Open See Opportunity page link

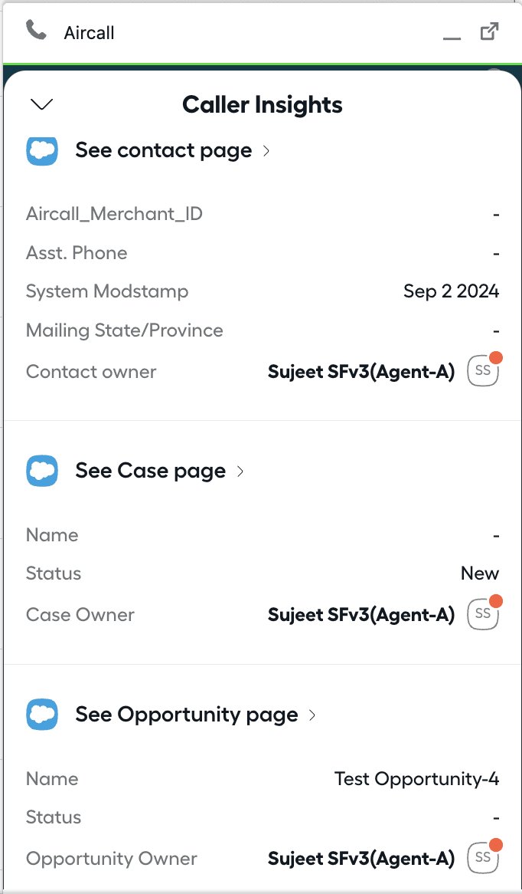[186, 715]
